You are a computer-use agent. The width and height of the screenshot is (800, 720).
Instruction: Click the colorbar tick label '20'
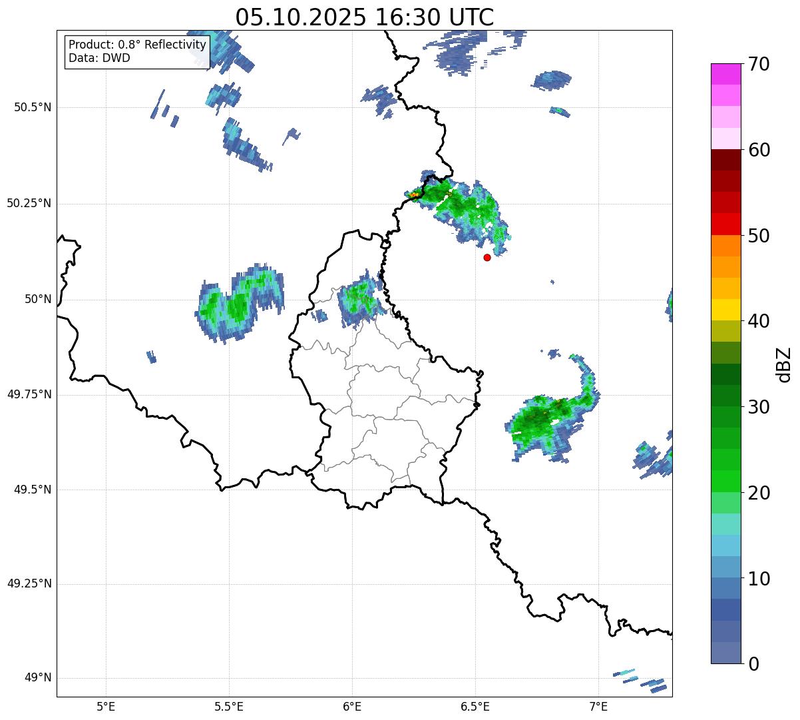click(x=759, y=493)
